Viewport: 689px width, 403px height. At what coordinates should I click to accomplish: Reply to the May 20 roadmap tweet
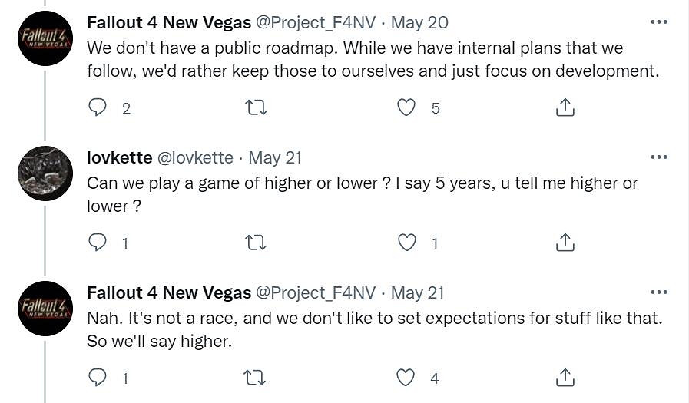point(98,108)
